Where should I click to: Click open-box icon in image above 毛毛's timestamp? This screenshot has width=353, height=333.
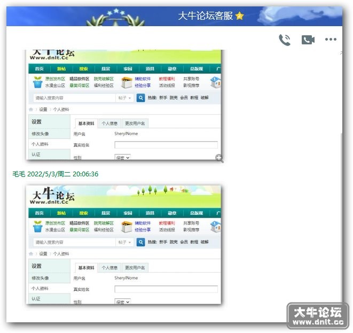tap(127, 82)
